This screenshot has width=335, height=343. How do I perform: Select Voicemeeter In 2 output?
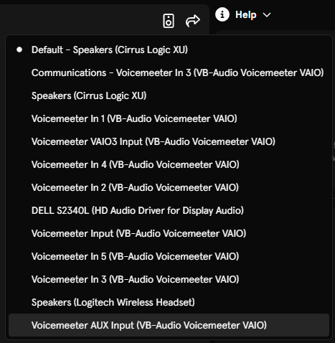169,187
